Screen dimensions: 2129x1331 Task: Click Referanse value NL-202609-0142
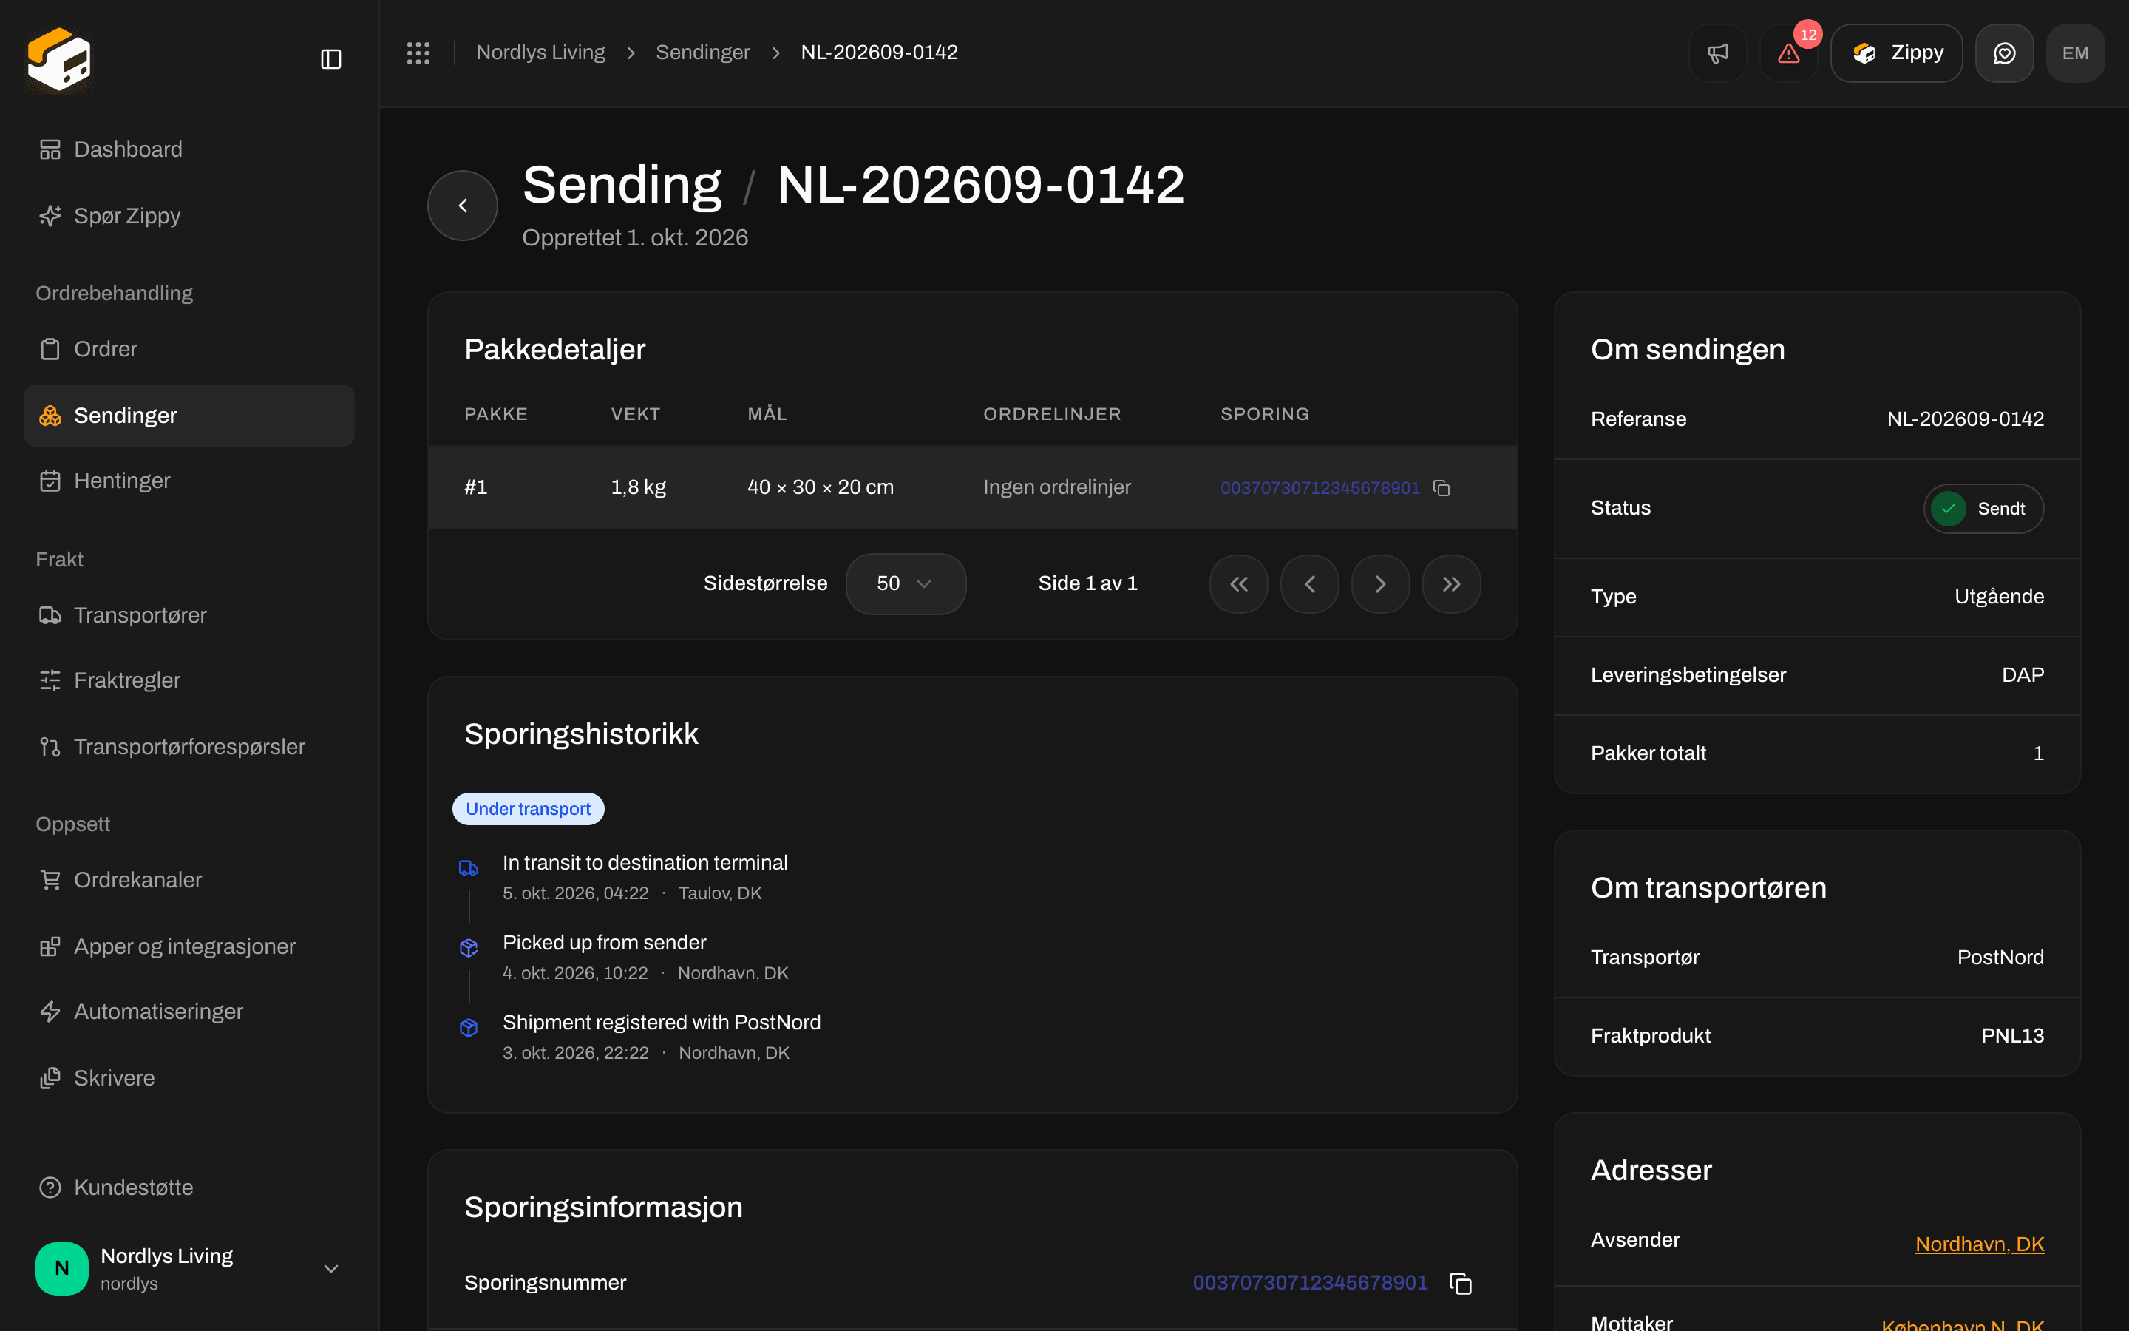click(x=1966, y=419)
